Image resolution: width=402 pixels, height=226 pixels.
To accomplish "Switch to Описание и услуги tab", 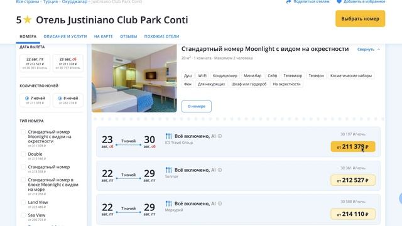I will click(65, 36).
